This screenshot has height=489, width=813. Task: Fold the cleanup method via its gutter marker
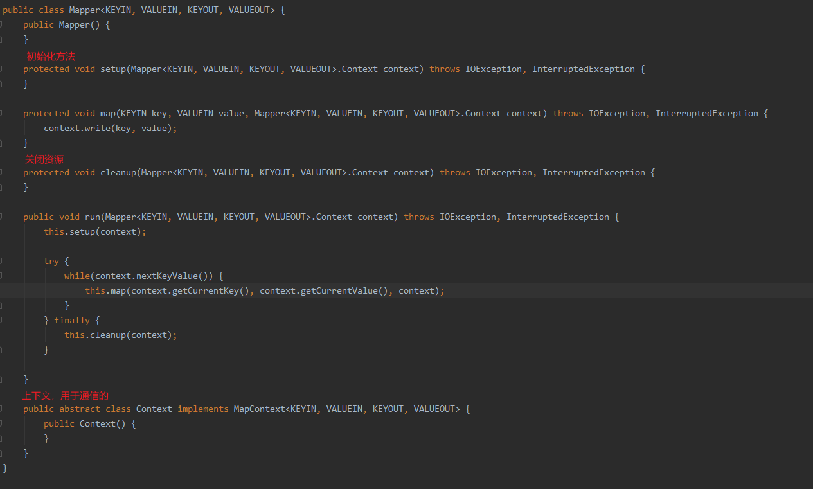click(1, 172)
